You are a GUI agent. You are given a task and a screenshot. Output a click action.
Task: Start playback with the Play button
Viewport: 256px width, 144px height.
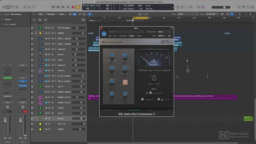pyautogui.click(x=68, y=7)
